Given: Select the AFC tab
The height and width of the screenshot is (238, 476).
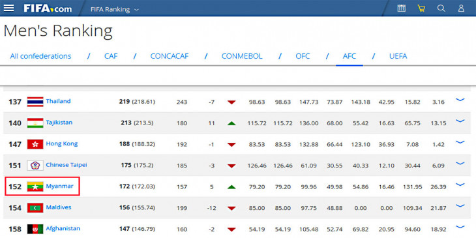Looking at the screenshot, I should [350, 56].
